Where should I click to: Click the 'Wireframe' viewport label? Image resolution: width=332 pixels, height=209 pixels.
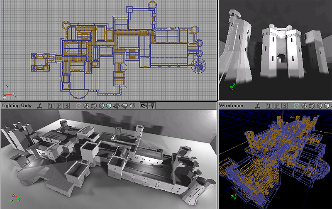[231, 106]
